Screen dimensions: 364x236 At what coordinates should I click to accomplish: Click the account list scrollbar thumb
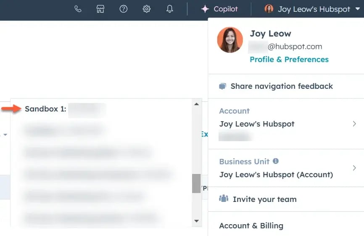(x=196, y=183)
